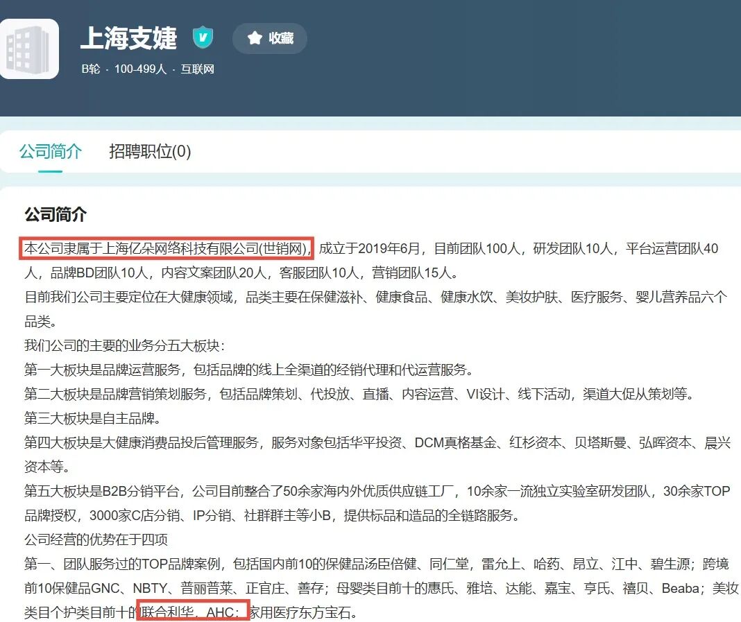Switch to the 公司简介 tab
Viewport: 741px width, 622px height.
(x=50, y=151)
